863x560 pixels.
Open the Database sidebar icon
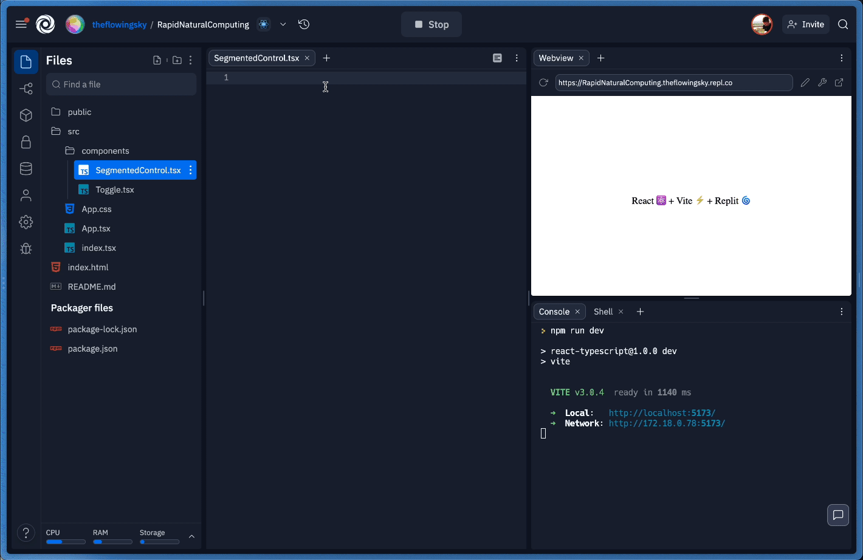click(x=26, y=169)
